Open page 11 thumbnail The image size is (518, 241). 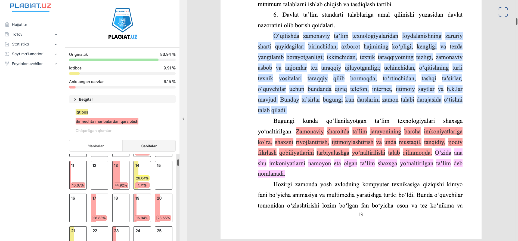pos(78,175)
